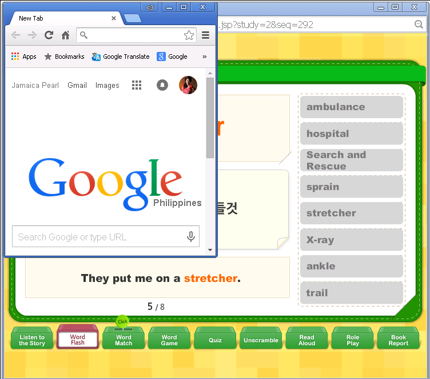430x379 pixels.
Task: Select the word stretcher in the list
Action: point(352,213)
